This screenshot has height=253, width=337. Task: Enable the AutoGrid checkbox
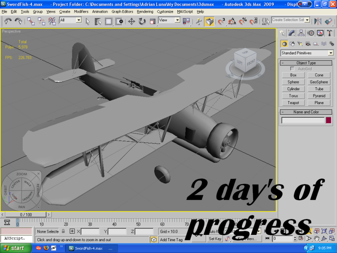(x=292, y=69)
